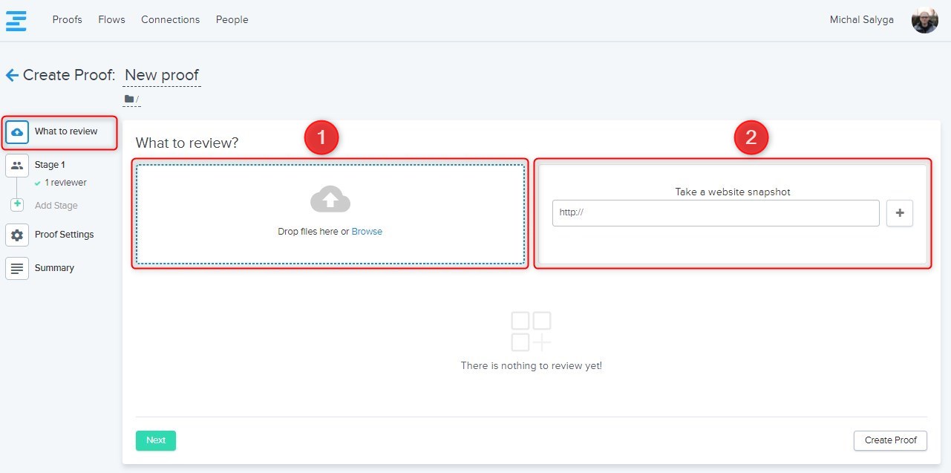This screenshot has width=951, height=473.
Task: Click the cloud upload icon in sidebar
Action: [17, 132]
